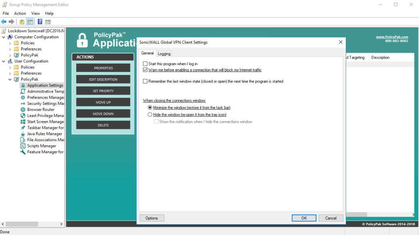Open the Action menu
The image size is (419, 235).
[x=20, y=13]
